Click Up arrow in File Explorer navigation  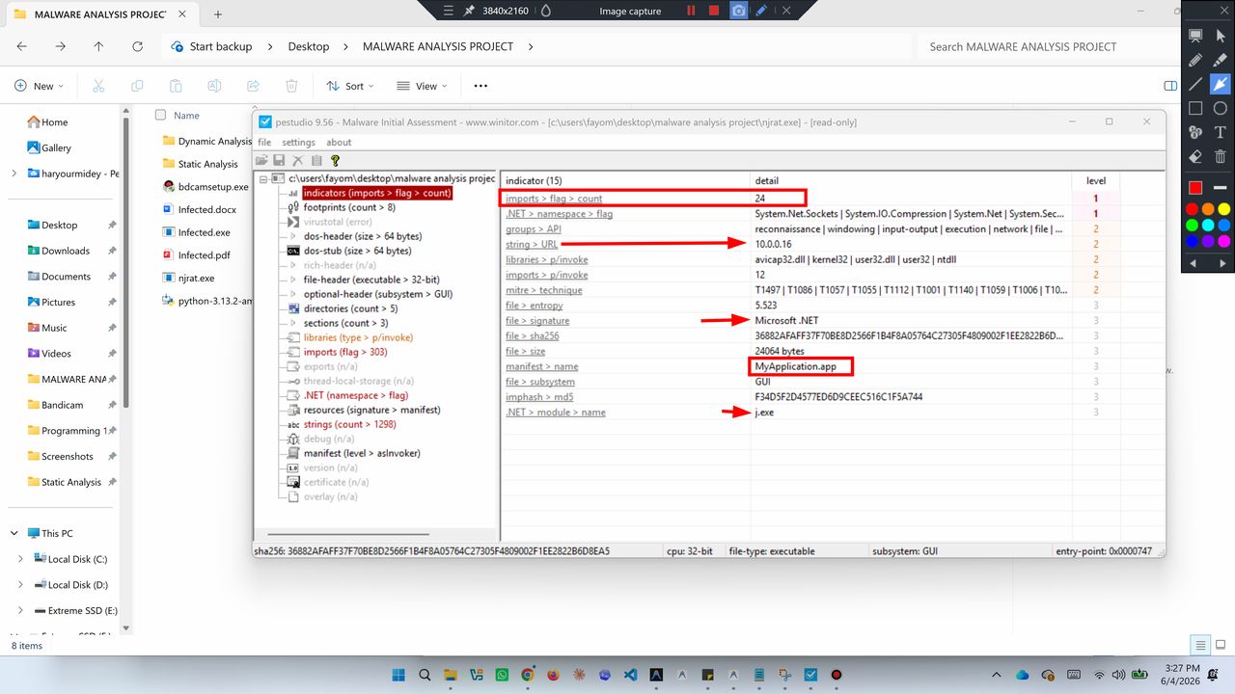point(98,46)
